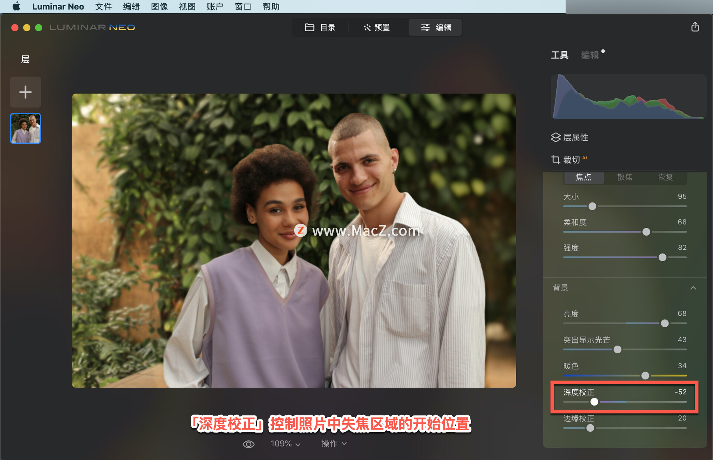Screen dimensions: 713x460
Task: Click the share export icon
Action: click(695, 27)
